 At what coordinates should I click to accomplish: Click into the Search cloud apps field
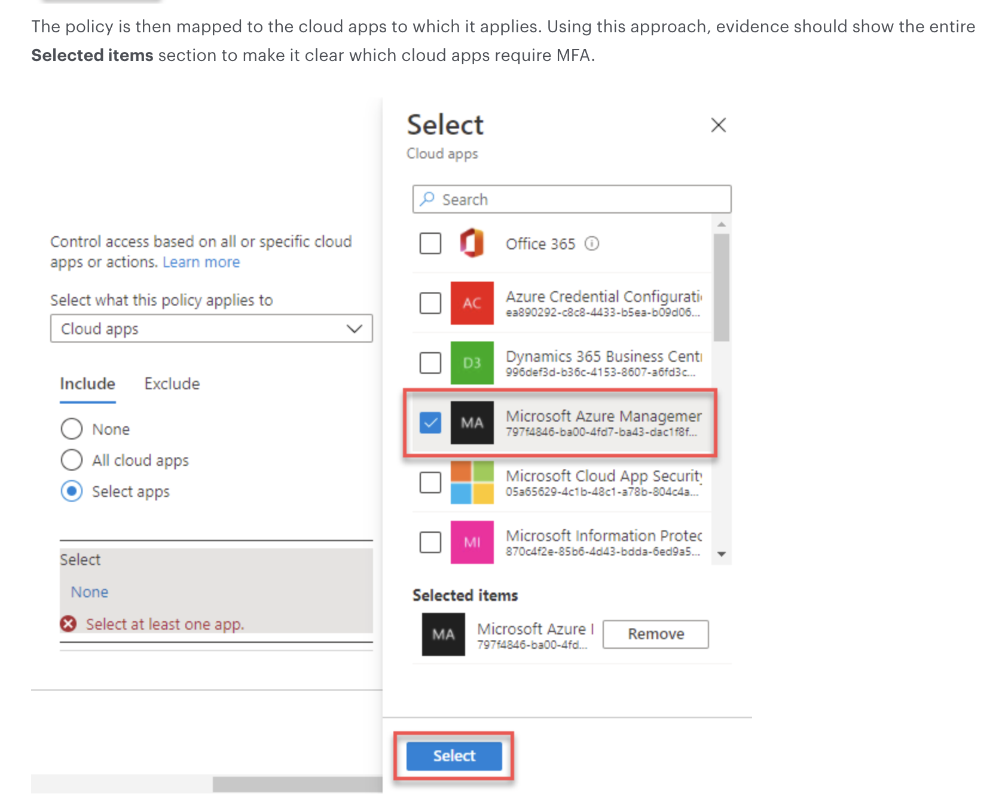pos(572,199)
